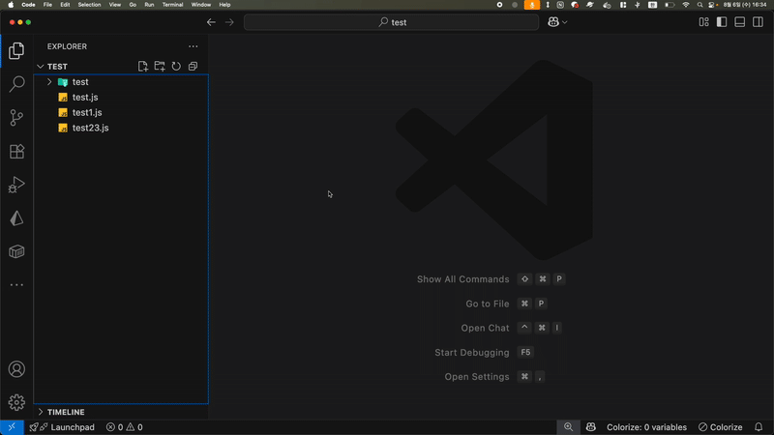Click the orange microphone icon in menu bar
Screen dimensions: 774x435
531,5
